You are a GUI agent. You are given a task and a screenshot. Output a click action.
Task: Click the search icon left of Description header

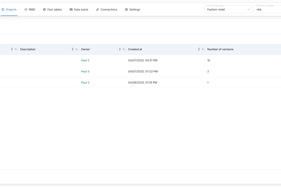(x=16, y=49)
